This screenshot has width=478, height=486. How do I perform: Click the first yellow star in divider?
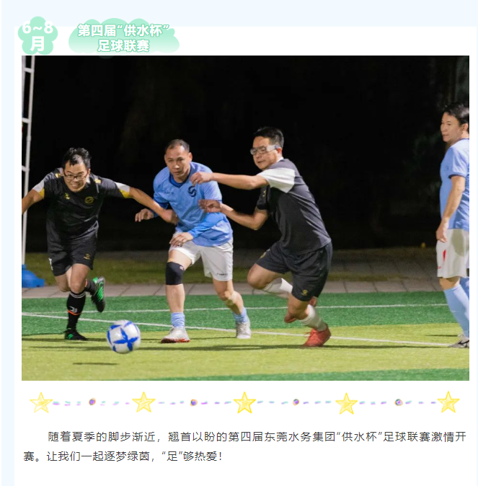(41, 402)
